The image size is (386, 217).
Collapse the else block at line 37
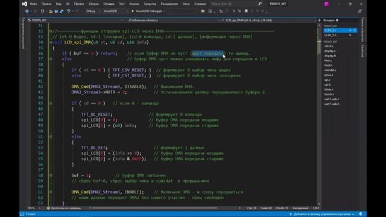tap(51, 59)
